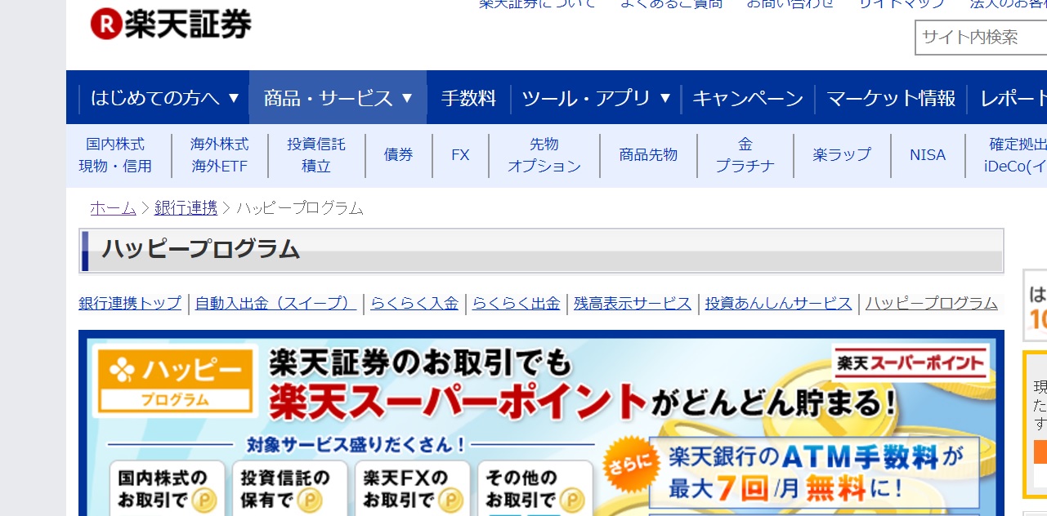Viewport: 1047px width, 516px height.
Task: Click the ハッピープログラム page heading
Action: coord(201,250)
